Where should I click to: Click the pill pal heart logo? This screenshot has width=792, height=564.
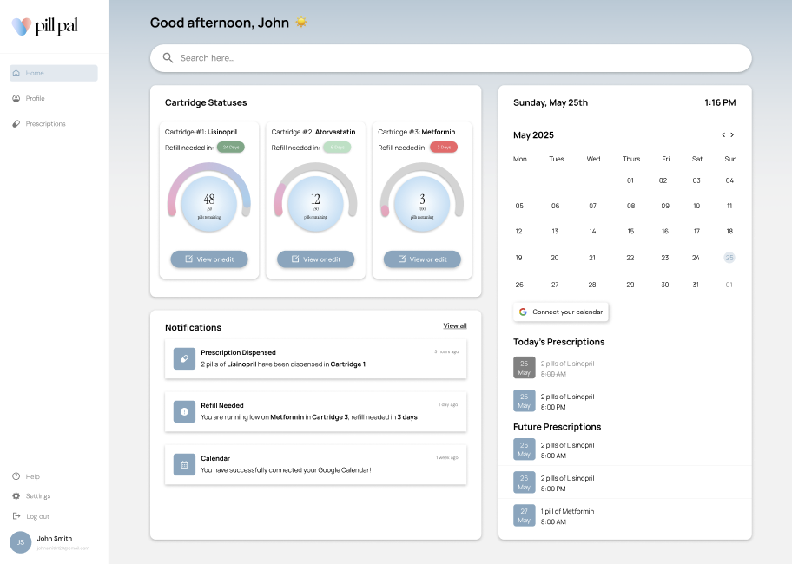[22, 26]
